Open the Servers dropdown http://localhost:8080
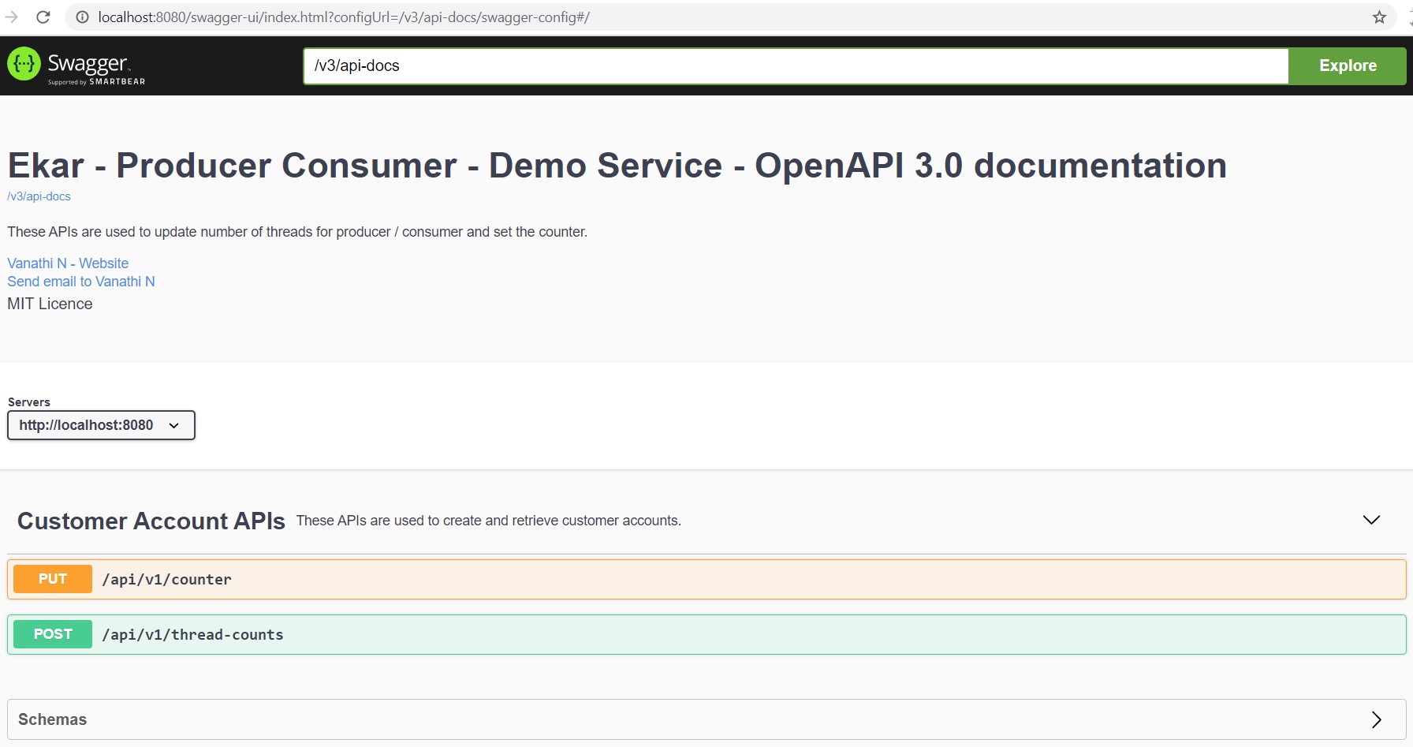The width and height of the screenshot is (1413, 747). pos(101,425)
